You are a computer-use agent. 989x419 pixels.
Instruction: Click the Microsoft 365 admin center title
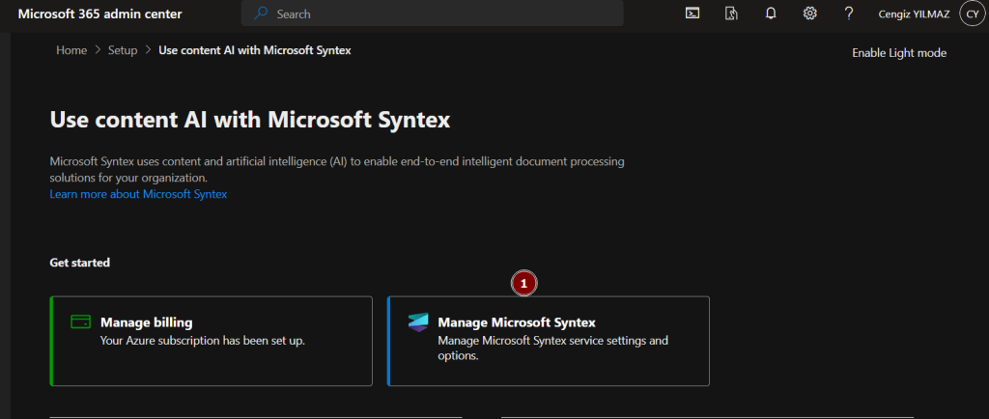click(x=99, y=14)
